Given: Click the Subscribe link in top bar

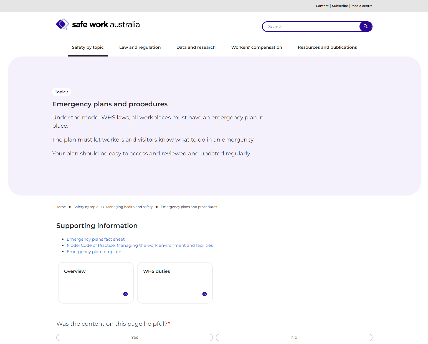Looking at the screenshot, I should coord(340,6).
